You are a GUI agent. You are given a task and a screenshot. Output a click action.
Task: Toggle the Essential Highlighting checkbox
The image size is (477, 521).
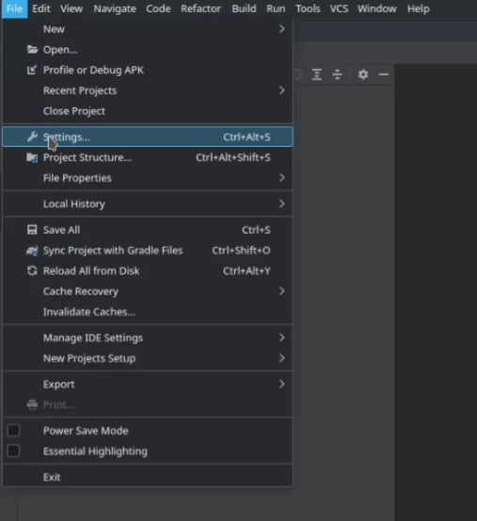(13, 451)
